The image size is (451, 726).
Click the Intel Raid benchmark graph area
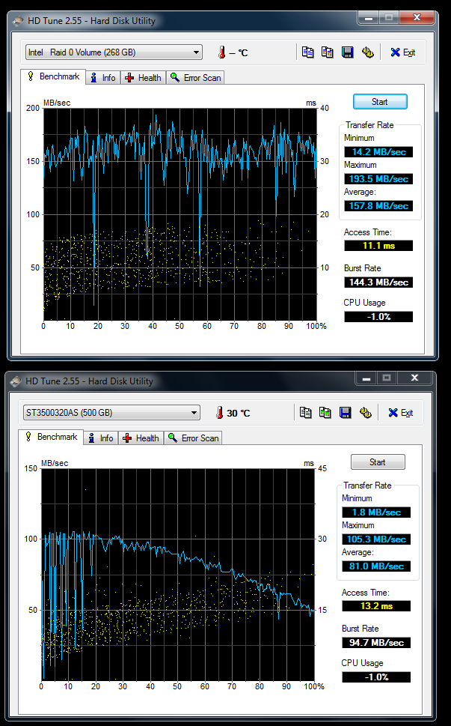click(x=180, y=214)
